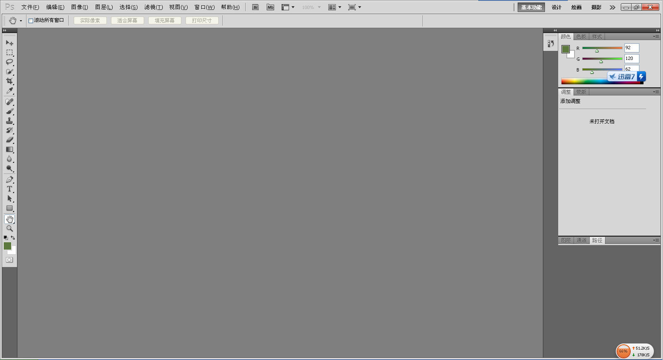
Task: Select the Clone Stamp tool
Action: click(x=9, y=121)
